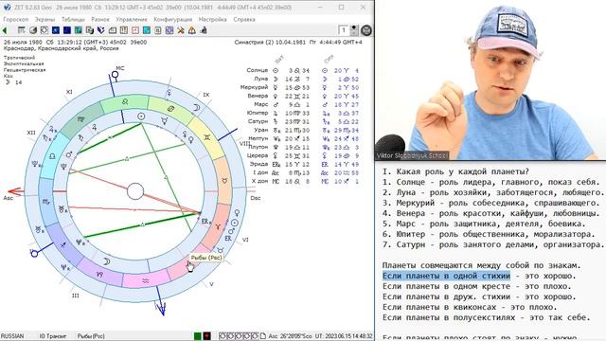This screenshot has height=341, width=606.
Task: Open the Справка menu
Action: 244,19
